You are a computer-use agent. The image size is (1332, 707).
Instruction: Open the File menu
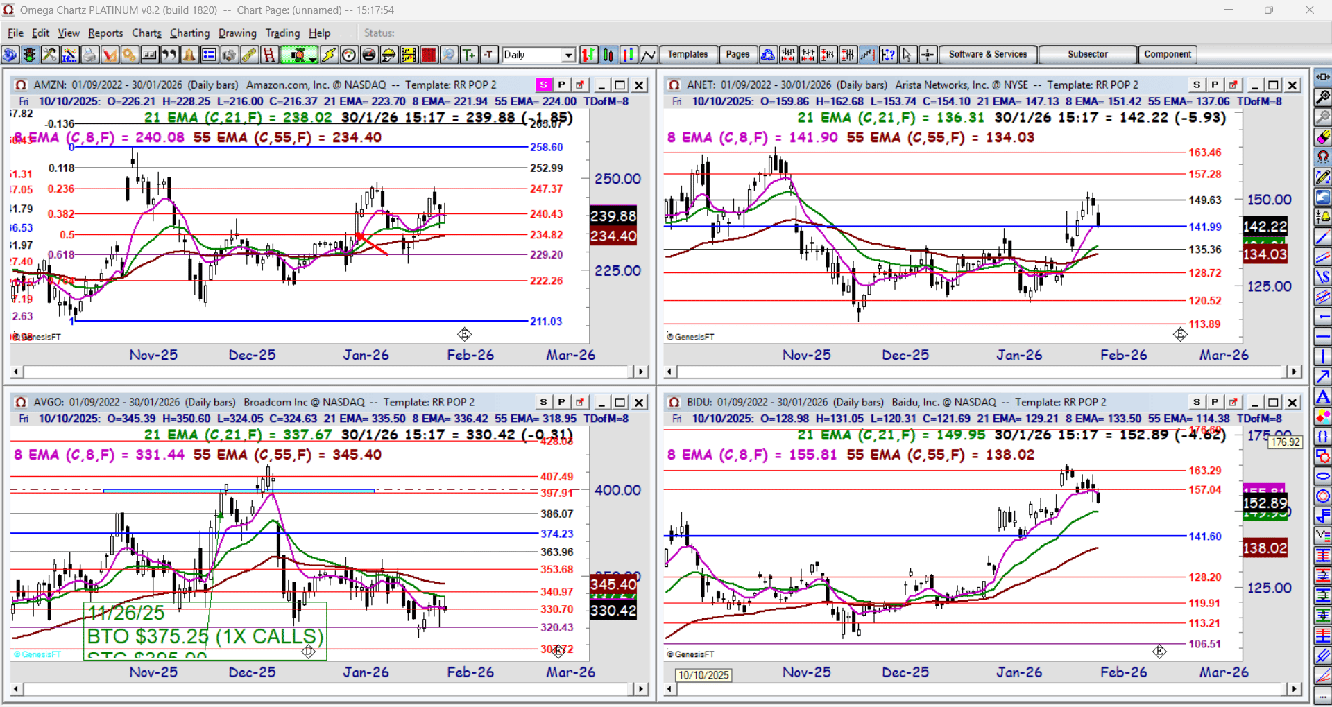pyautogui.click(x=15, y=33)
